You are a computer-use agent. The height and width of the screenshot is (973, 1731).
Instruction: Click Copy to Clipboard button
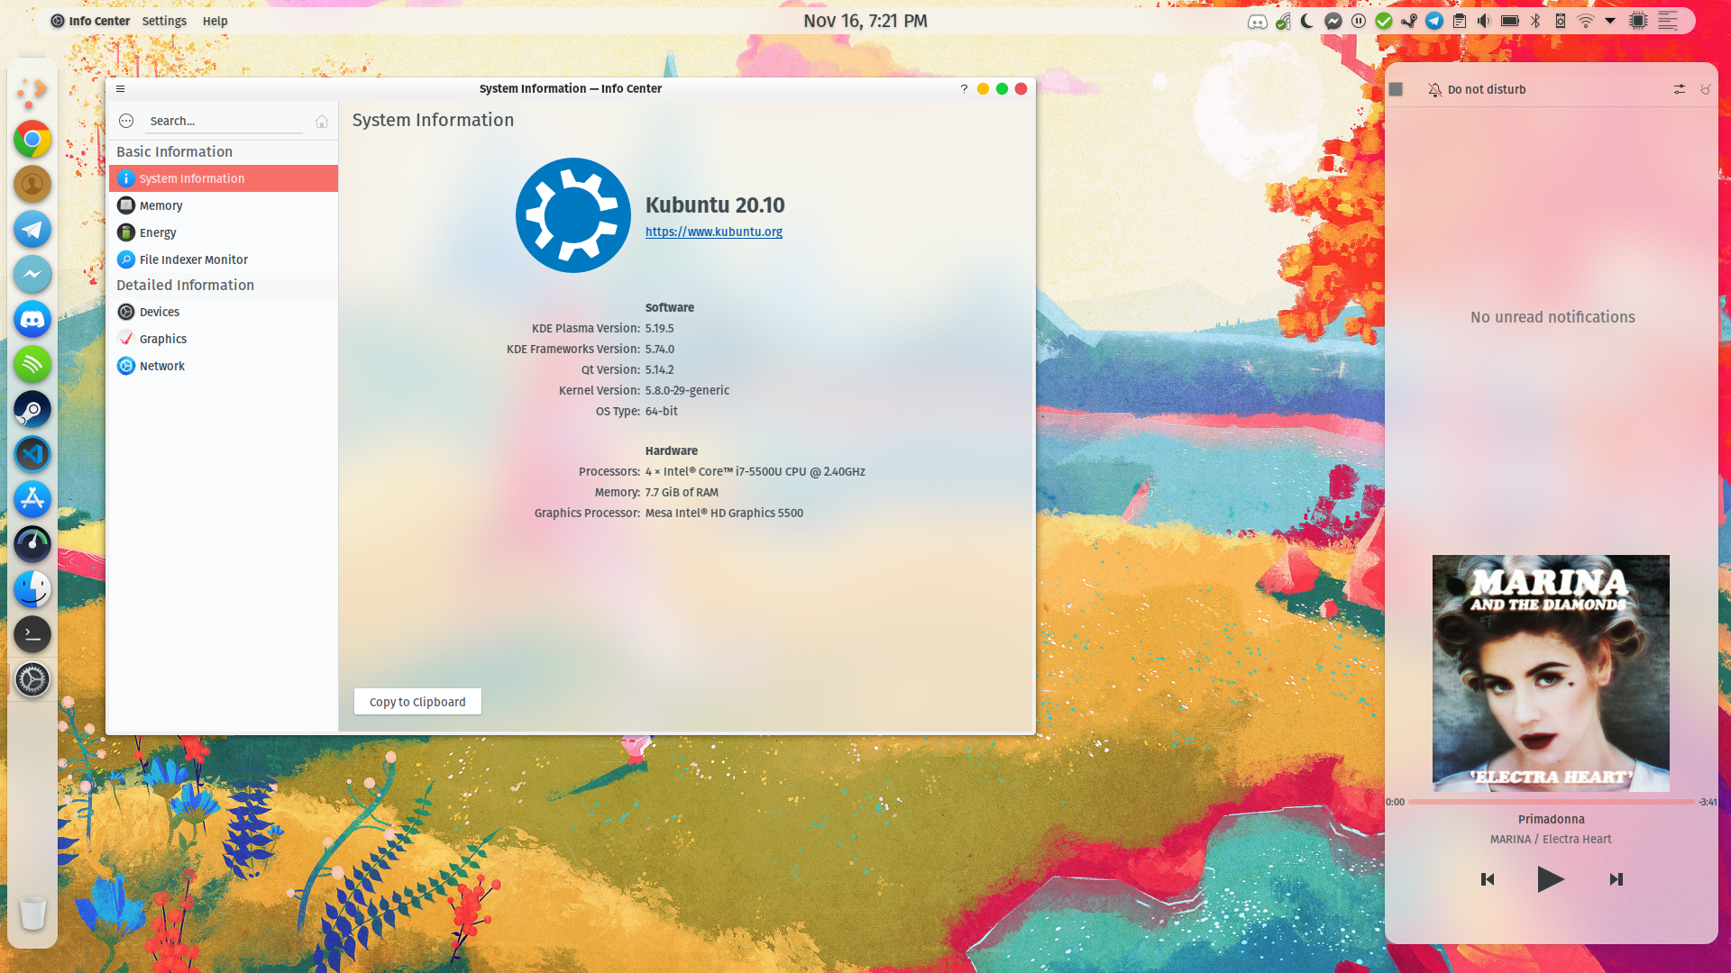pyautogui.click(x=417, y=702)
